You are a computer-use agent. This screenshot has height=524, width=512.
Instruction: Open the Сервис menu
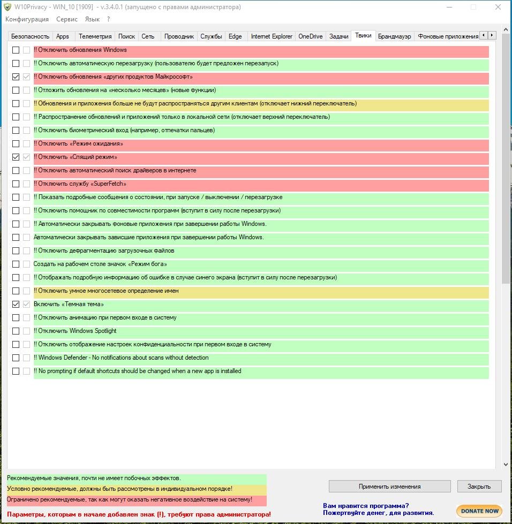(66, 19)
